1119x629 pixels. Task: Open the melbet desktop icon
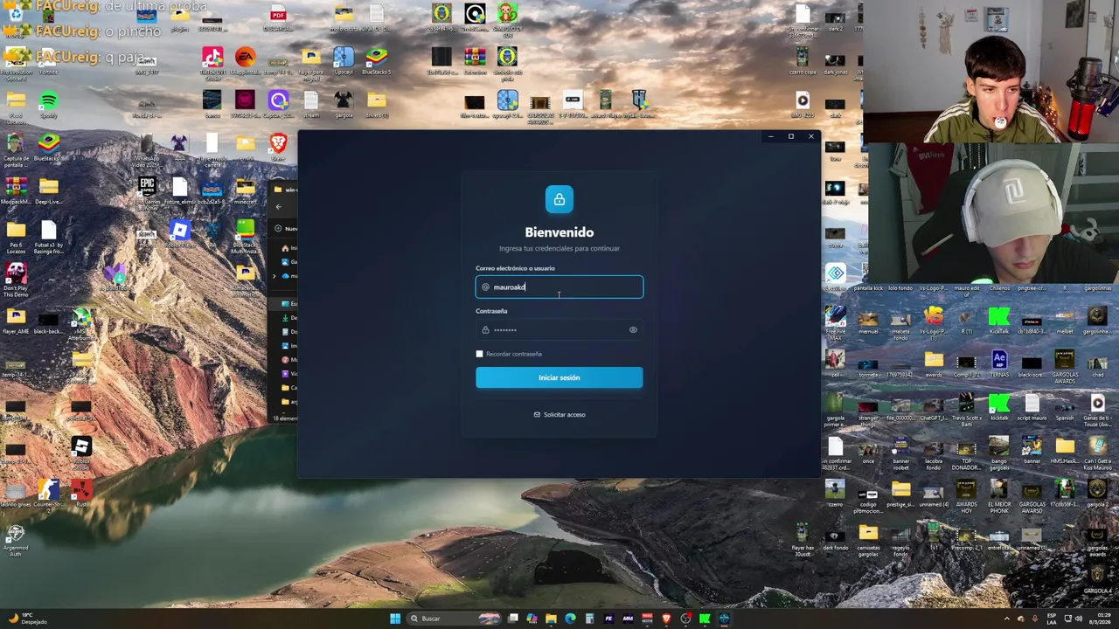[x=1065, y=321]
